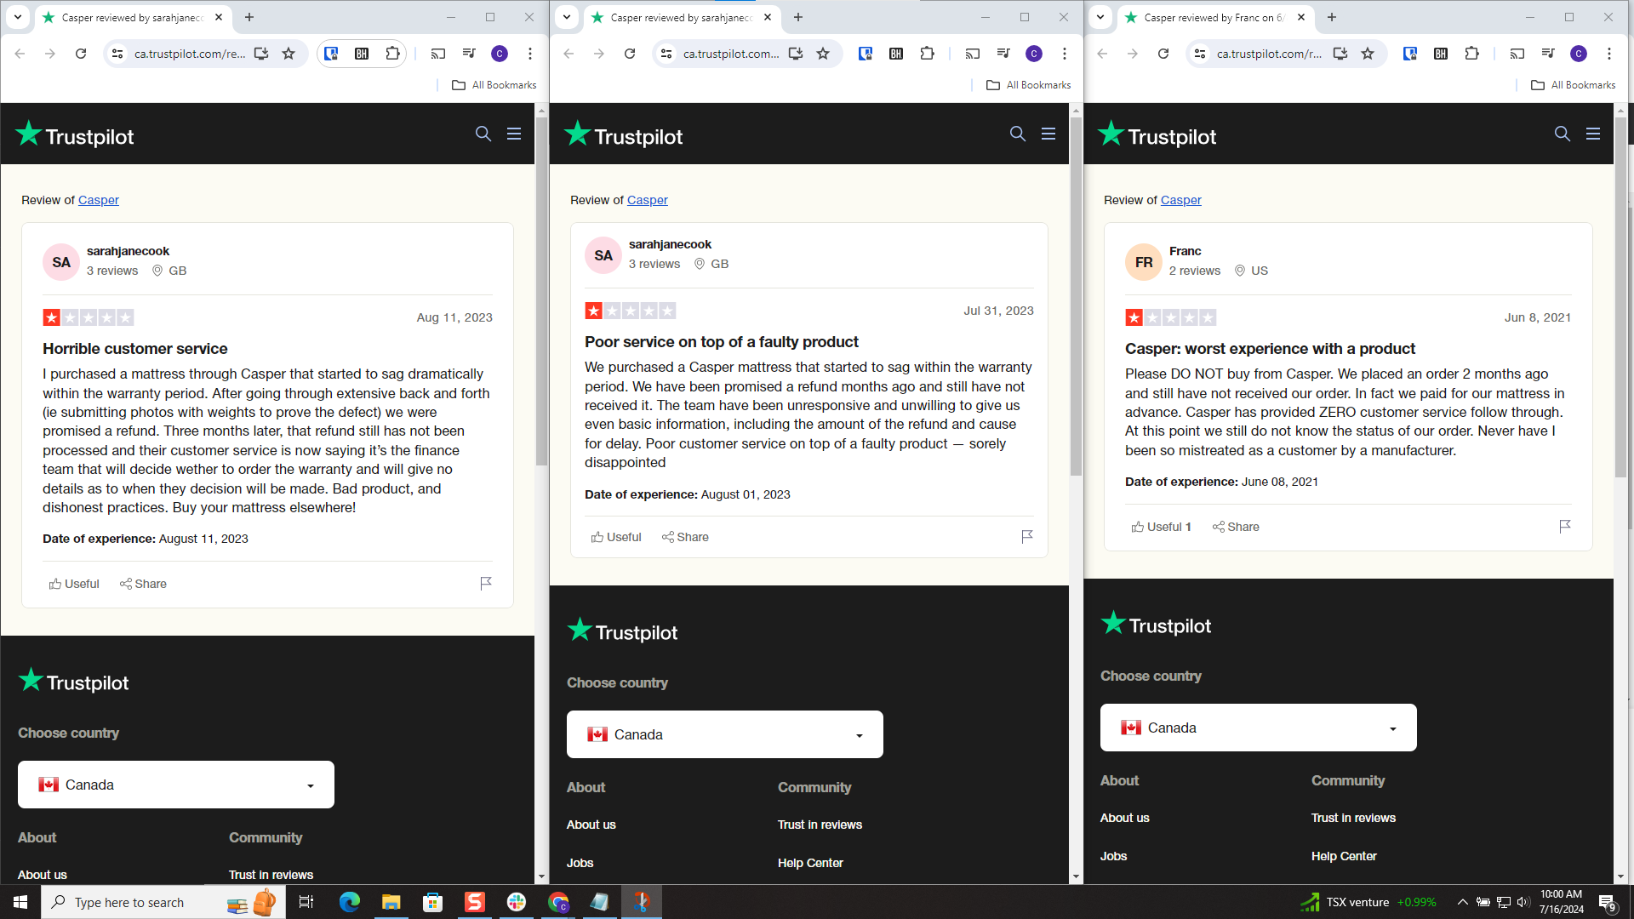Expand Canada country dropdown in left window
The image size is (1634, 919).
click(x=176, y=785)
